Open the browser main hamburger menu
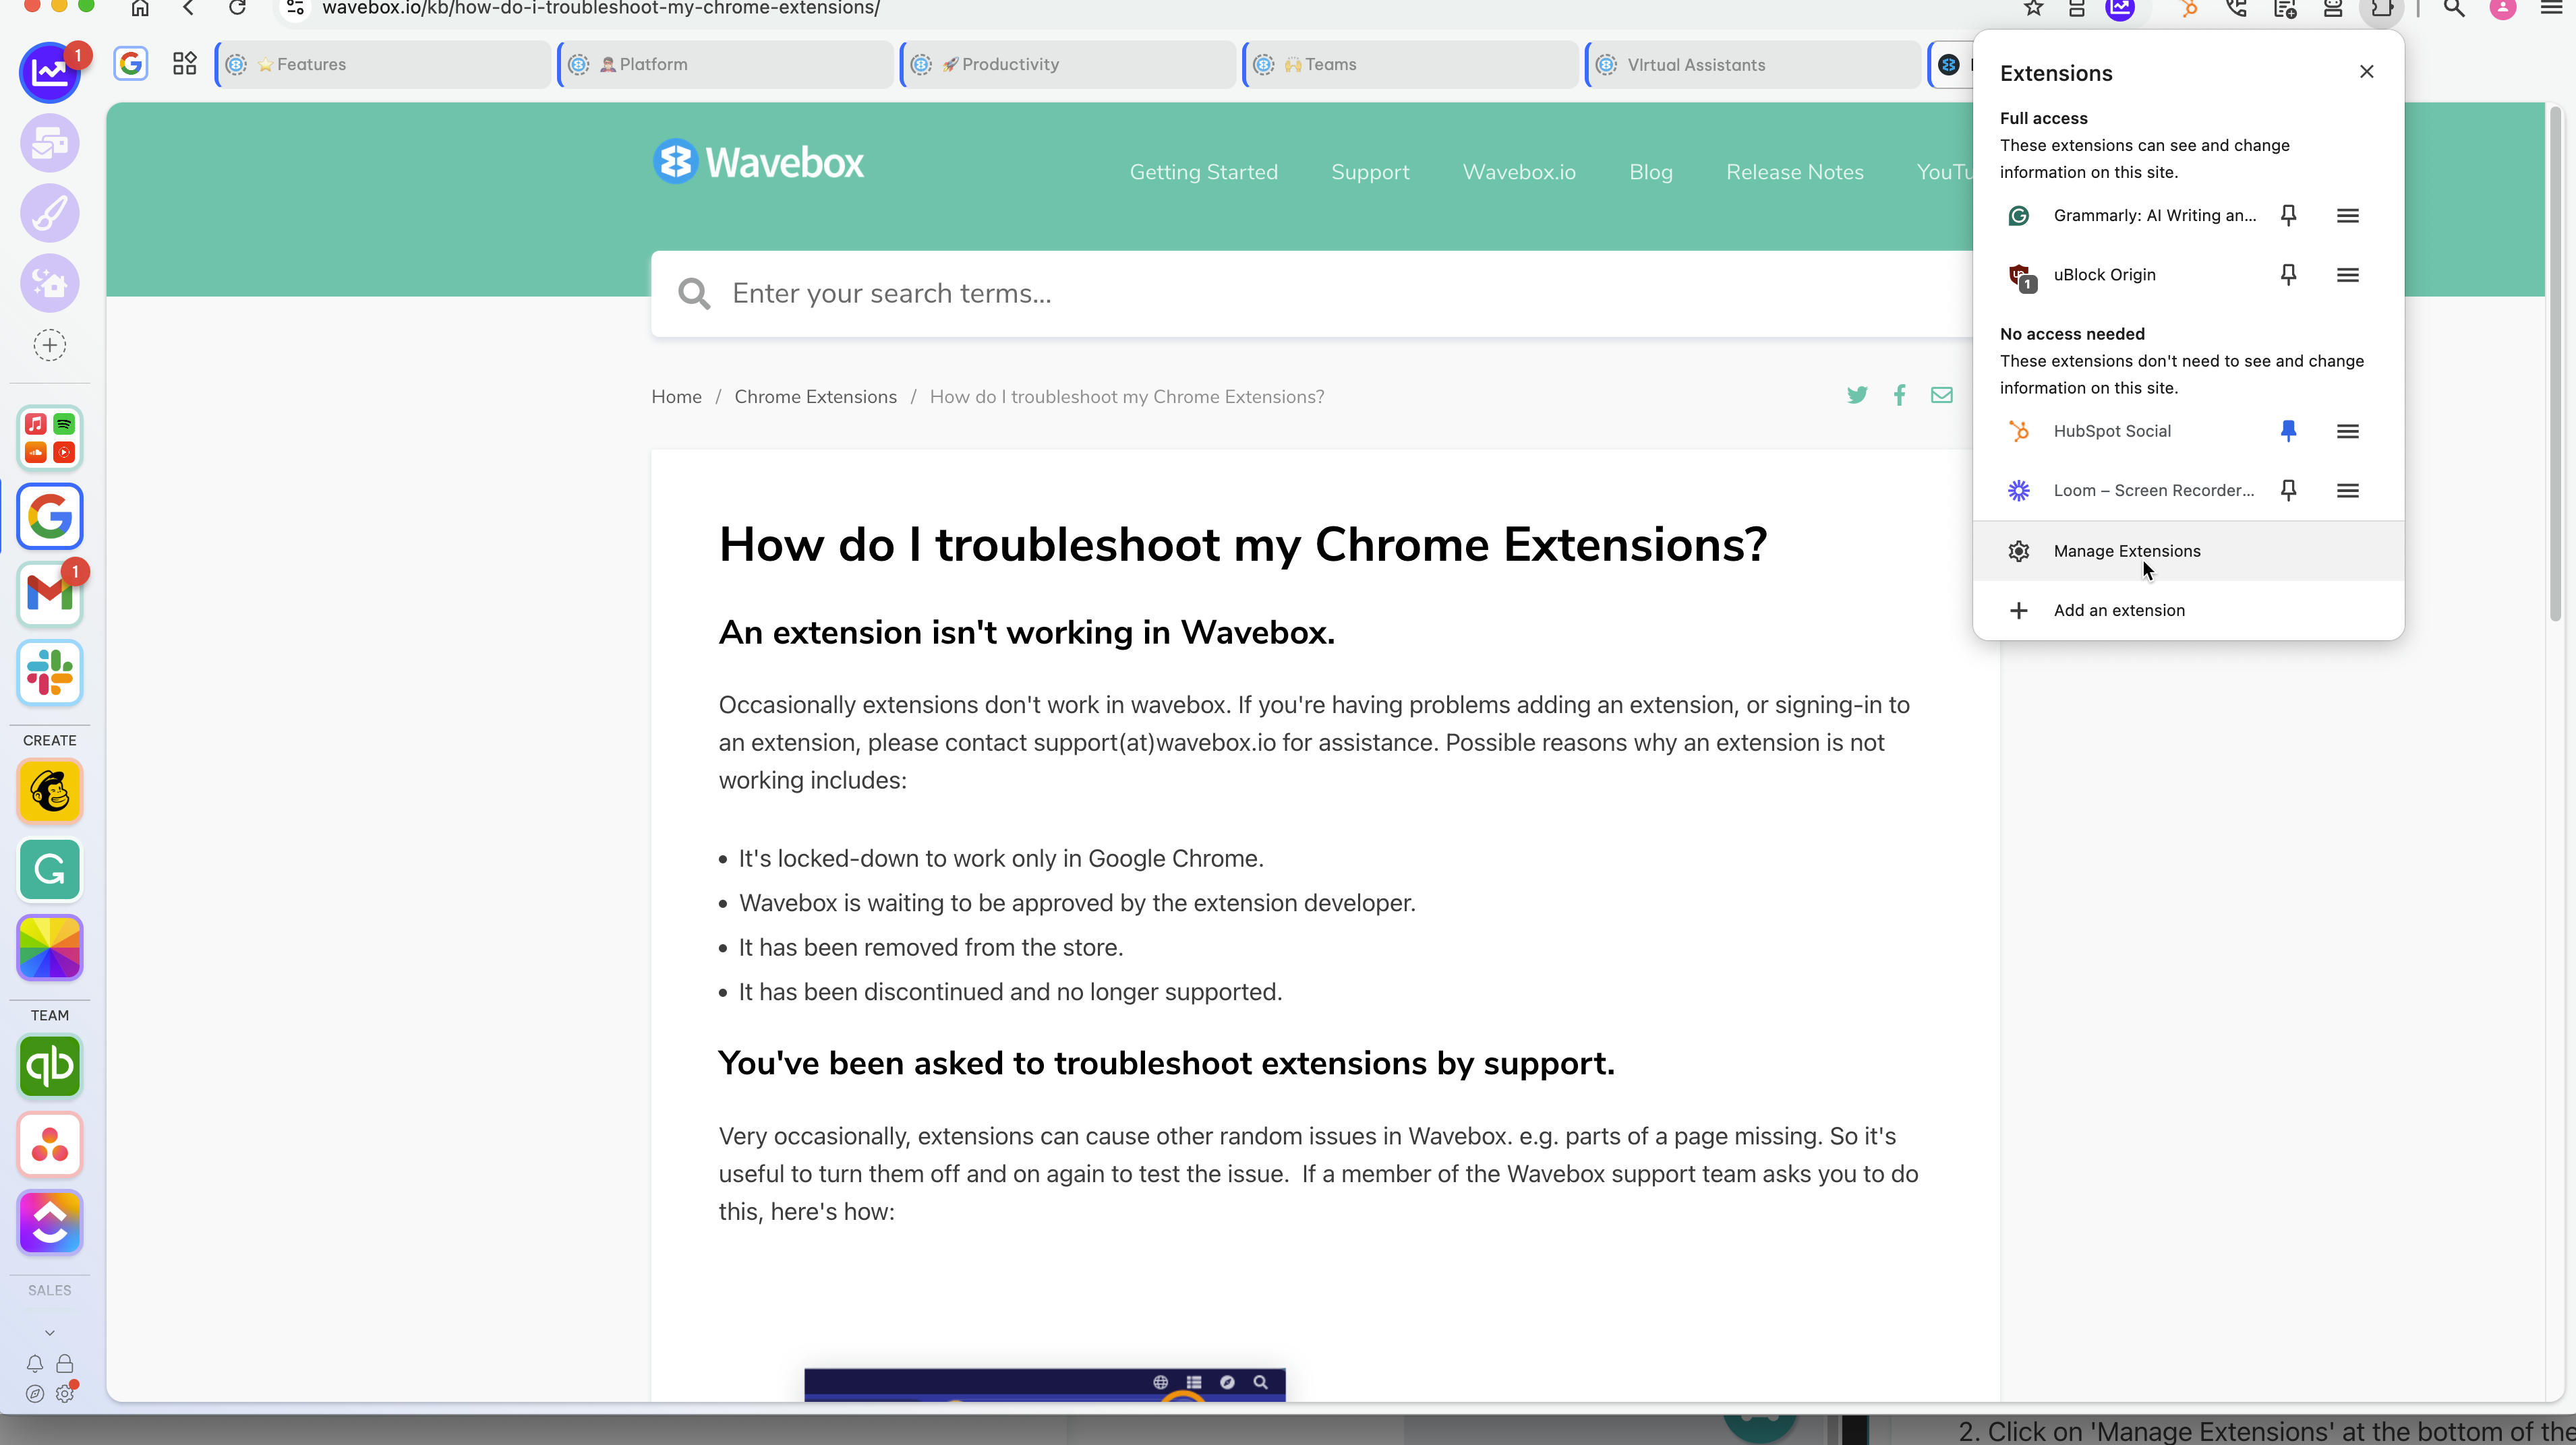Viewport: 2576px width, 1445px height. click(2551, 8)
